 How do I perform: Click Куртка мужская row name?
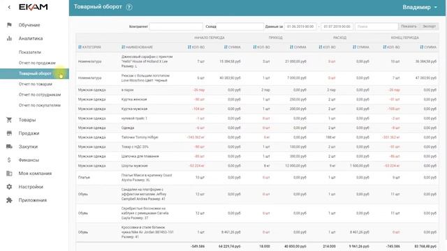134,109
